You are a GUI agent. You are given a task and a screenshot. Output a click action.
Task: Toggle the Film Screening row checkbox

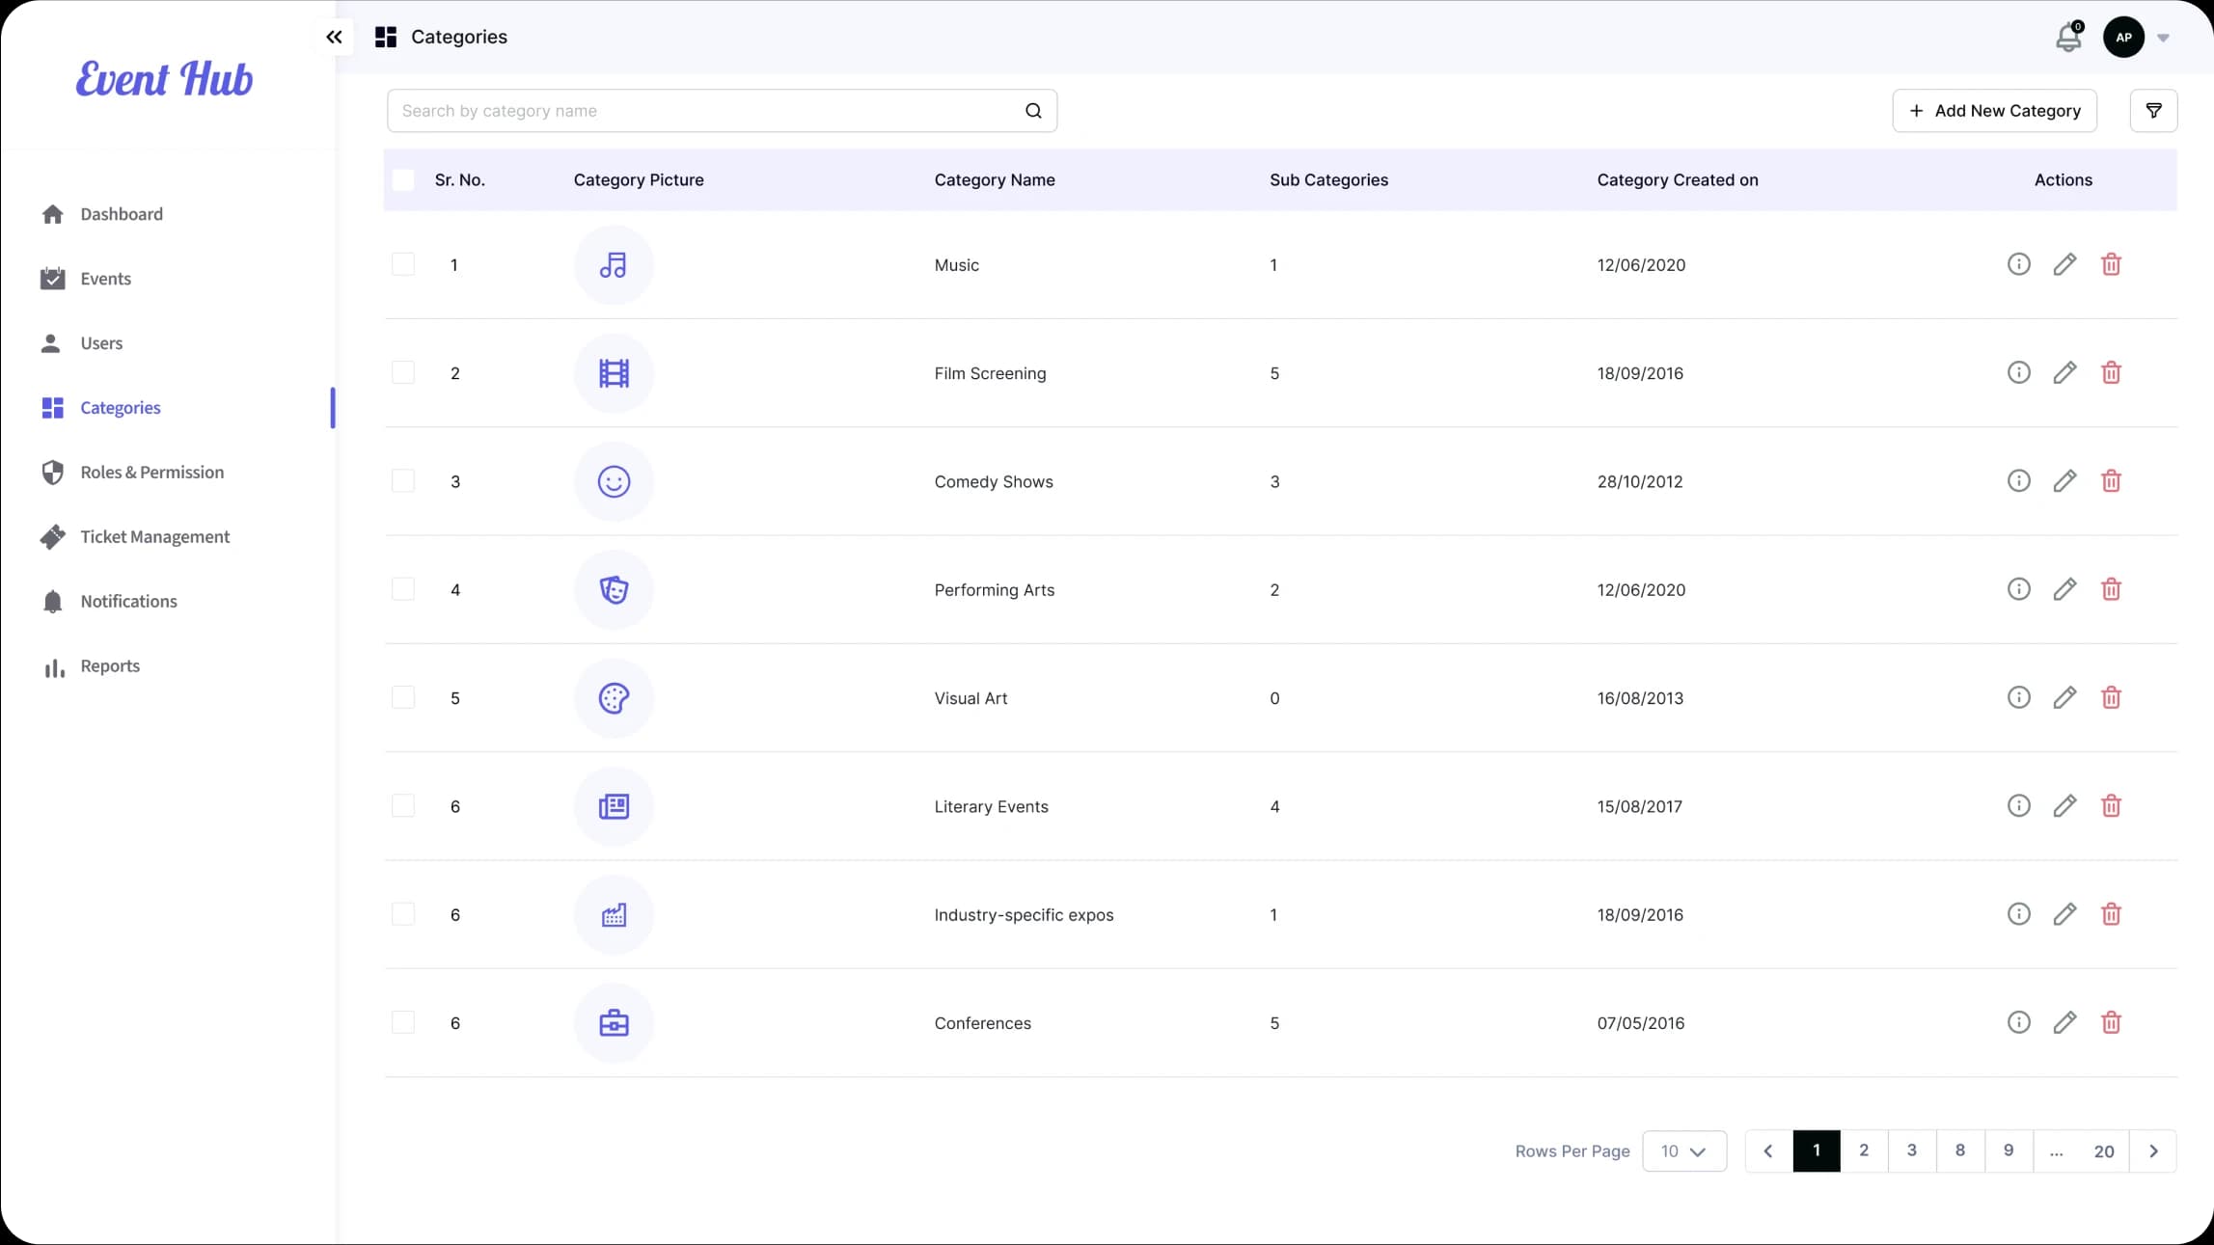tap(403, 372)
